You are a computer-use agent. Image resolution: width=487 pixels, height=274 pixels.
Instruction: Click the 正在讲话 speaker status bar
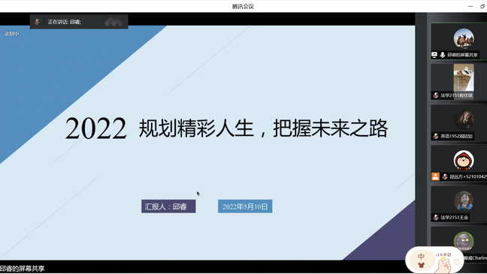pyautogui.click(x=79, y=22)
